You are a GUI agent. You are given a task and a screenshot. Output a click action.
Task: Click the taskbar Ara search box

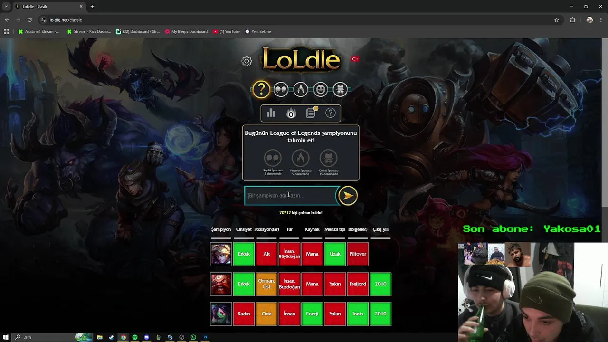(52, 337)
